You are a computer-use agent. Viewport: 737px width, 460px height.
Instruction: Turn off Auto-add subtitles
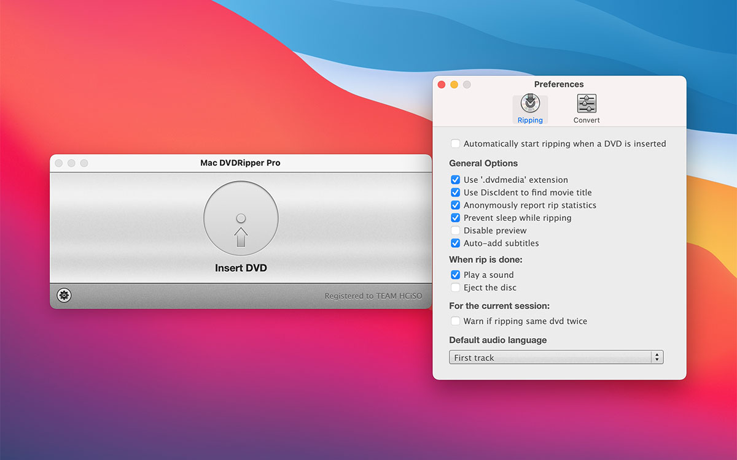click(455, 243)
